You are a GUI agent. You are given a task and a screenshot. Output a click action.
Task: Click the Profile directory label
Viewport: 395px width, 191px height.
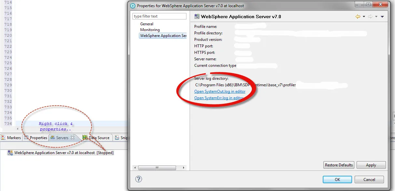(209, 33)
